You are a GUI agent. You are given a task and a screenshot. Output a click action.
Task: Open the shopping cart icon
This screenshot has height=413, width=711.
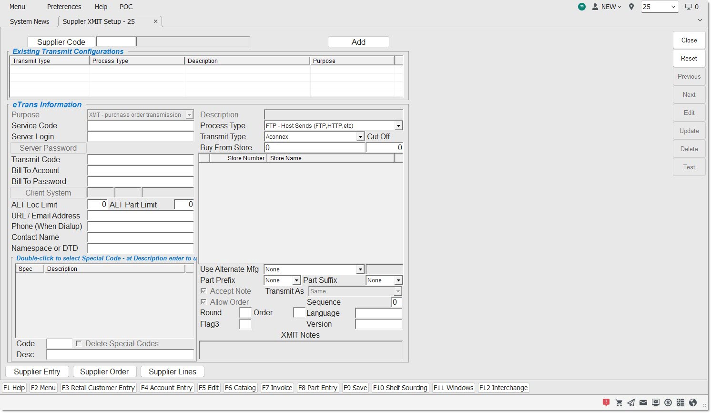[x=619, y=403]
